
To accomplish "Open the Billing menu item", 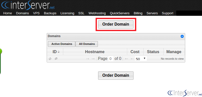I will 138,13.
